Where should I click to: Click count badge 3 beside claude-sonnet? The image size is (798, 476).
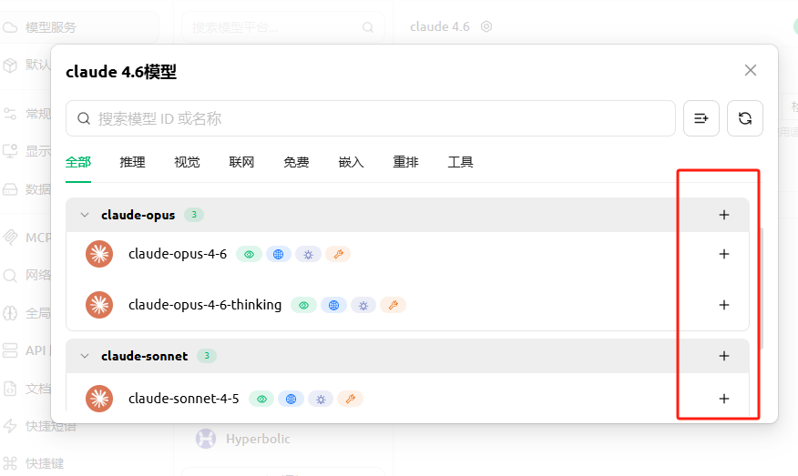click(207, 356)
